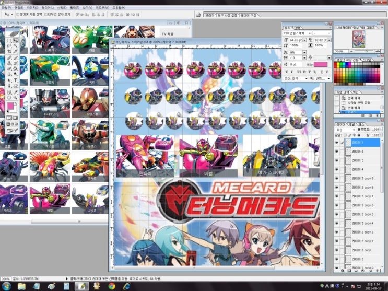This screenshot has width=388, height=291.
Task: Select the 레이어 3 copy 7 layer
Action: pyautogui.click(x=362, y=196)
